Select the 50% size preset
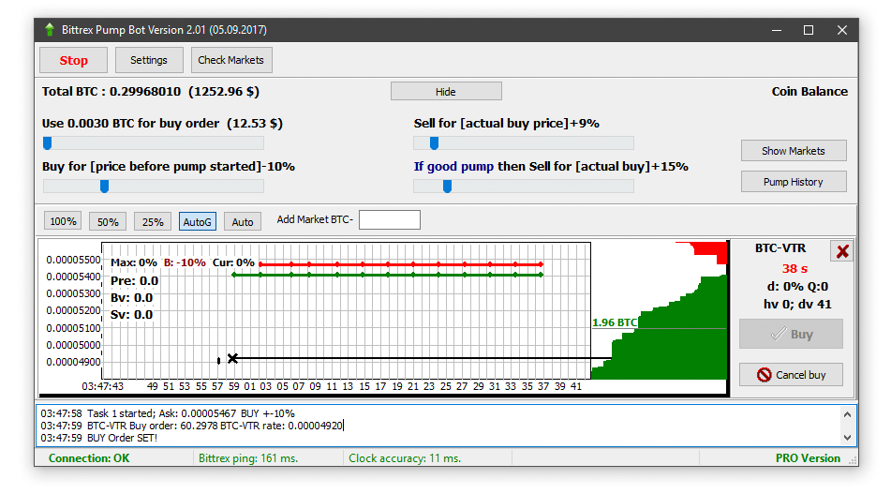This screenshot has width=891, height=494. (108, 222)
